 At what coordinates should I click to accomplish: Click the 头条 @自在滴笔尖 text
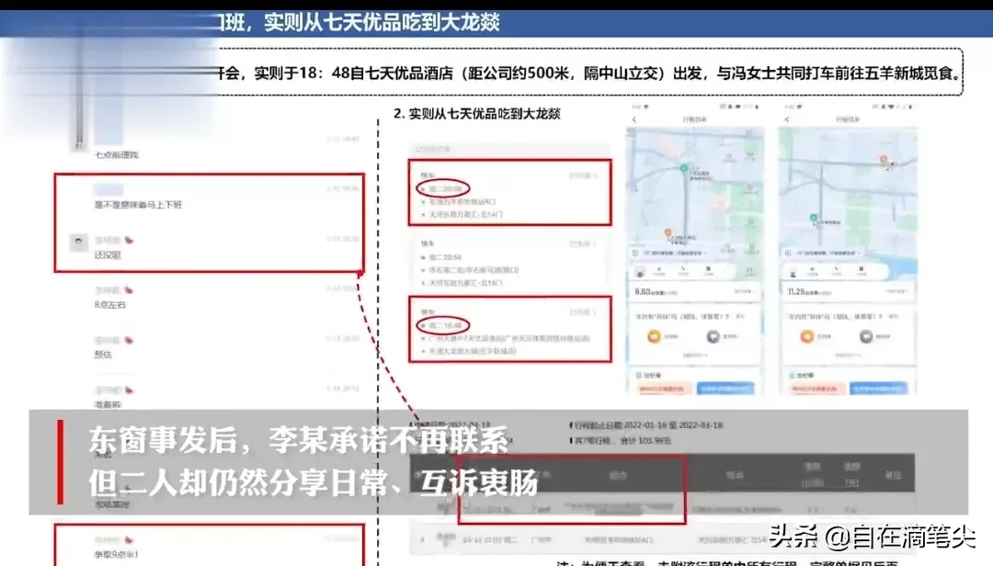coord(872,537)
